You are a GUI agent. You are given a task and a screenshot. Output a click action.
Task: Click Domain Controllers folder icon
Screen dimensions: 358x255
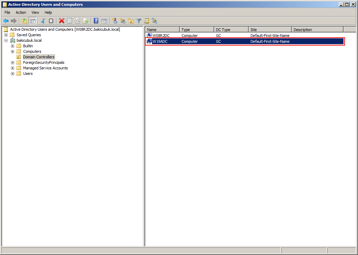tap(19, 57)
